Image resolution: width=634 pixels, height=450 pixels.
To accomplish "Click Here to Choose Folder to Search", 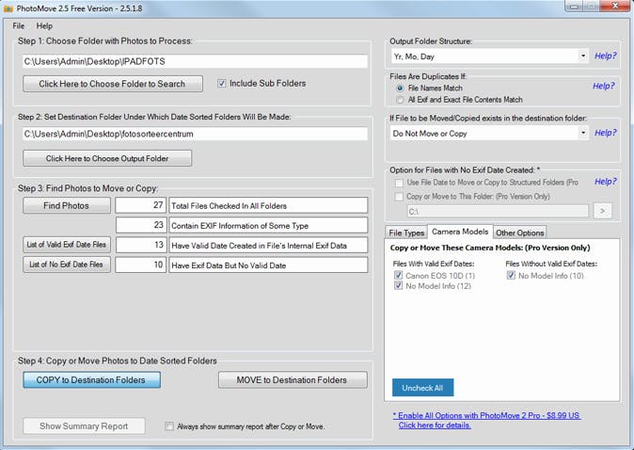I will click(113, 84).
